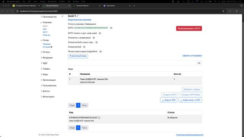Open the browser extensions menu
The image size is (244, 137).
(x=230, y=11)
